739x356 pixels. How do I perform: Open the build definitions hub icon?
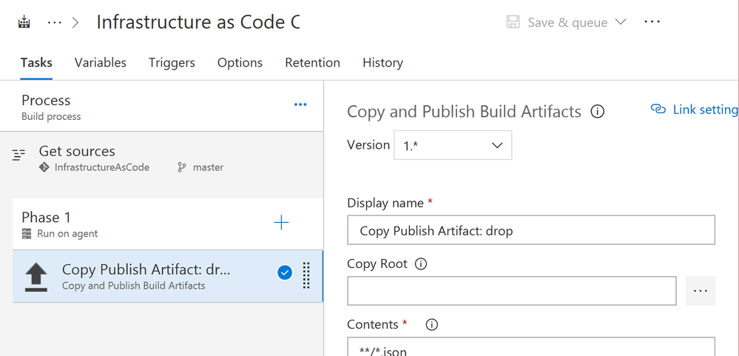(24, 21)
